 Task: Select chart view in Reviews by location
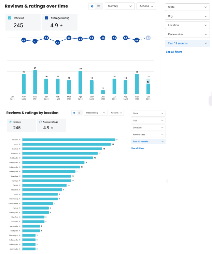point(74,113)
